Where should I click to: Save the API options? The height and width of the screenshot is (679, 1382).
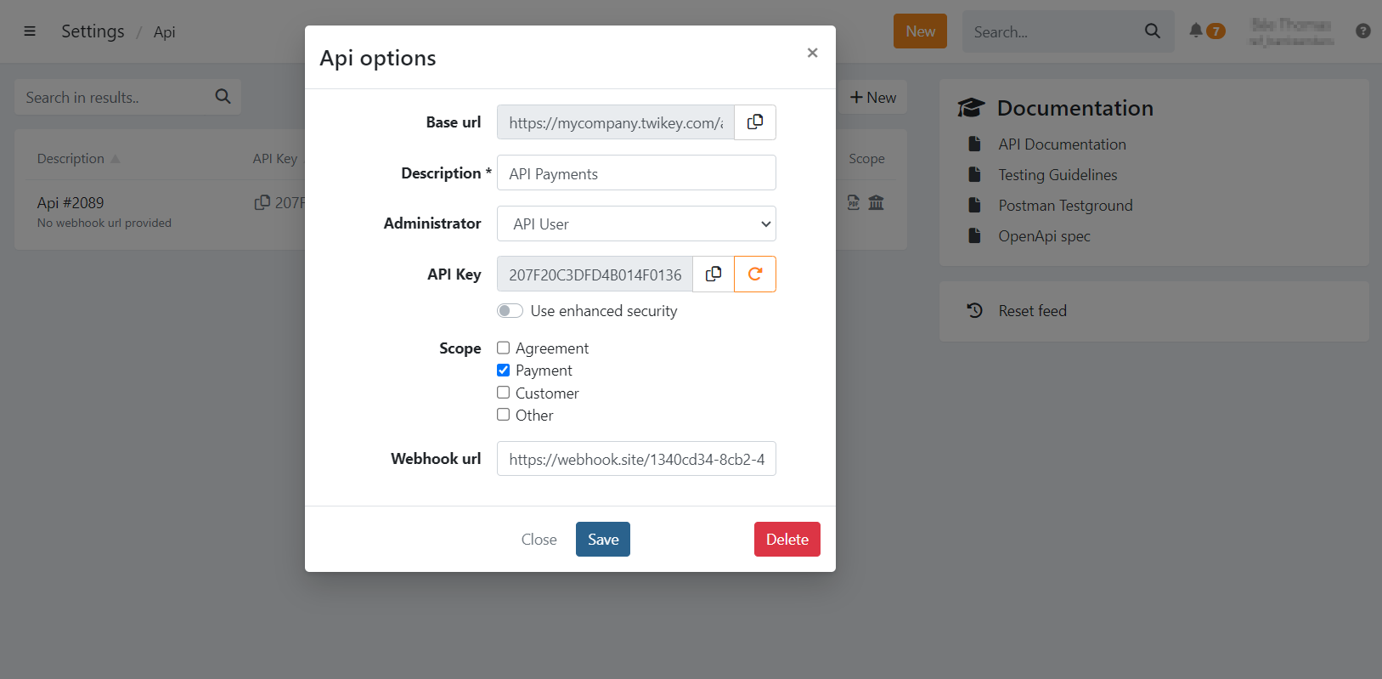tap(602, 539)
